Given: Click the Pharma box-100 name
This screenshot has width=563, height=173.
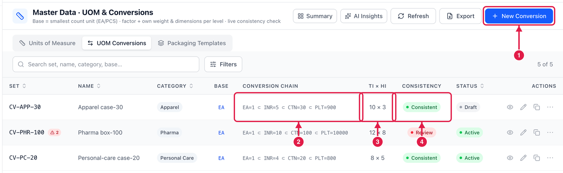Looking at the screenshot, I should 100,133.
